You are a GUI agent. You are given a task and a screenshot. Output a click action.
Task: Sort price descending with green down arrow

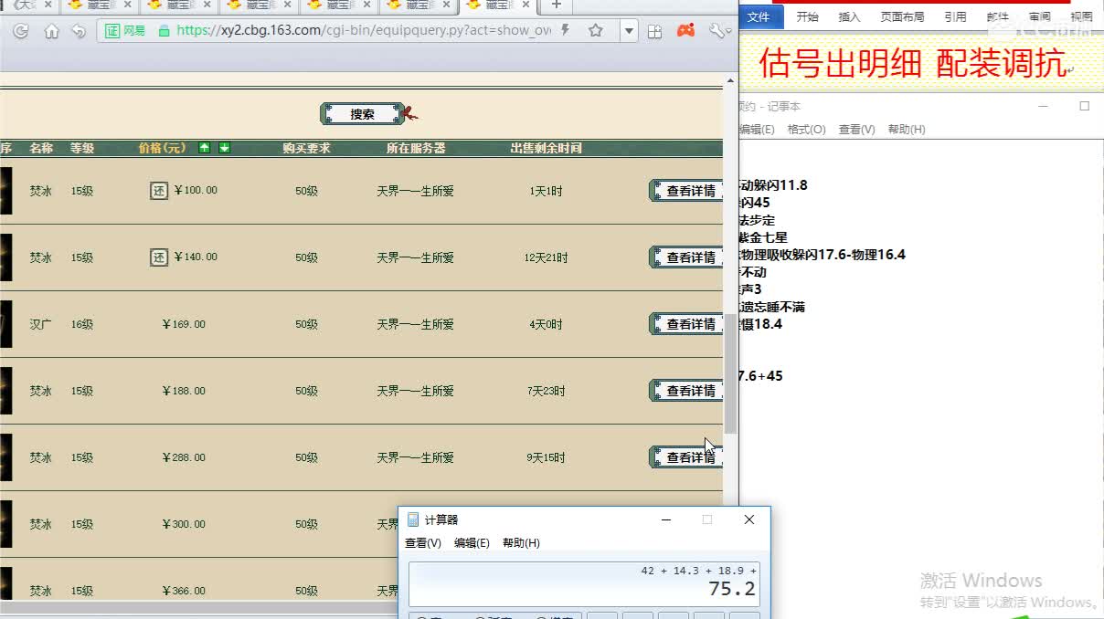click(224, 148)
